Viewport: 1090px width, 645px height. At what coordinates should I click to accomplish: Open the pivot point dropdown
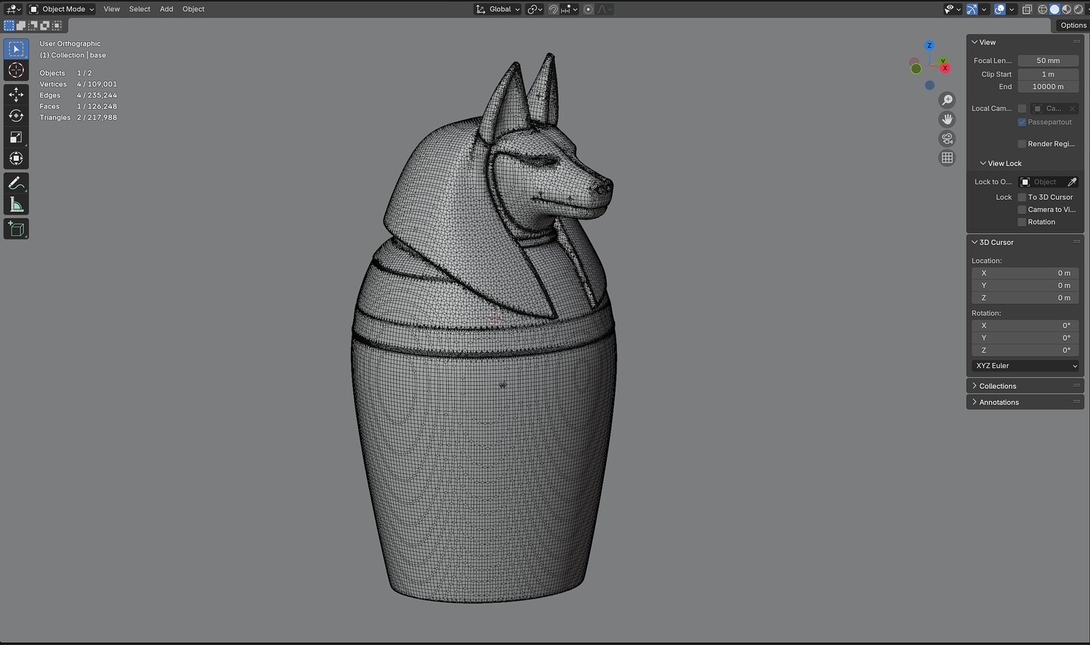click(535, 9)
